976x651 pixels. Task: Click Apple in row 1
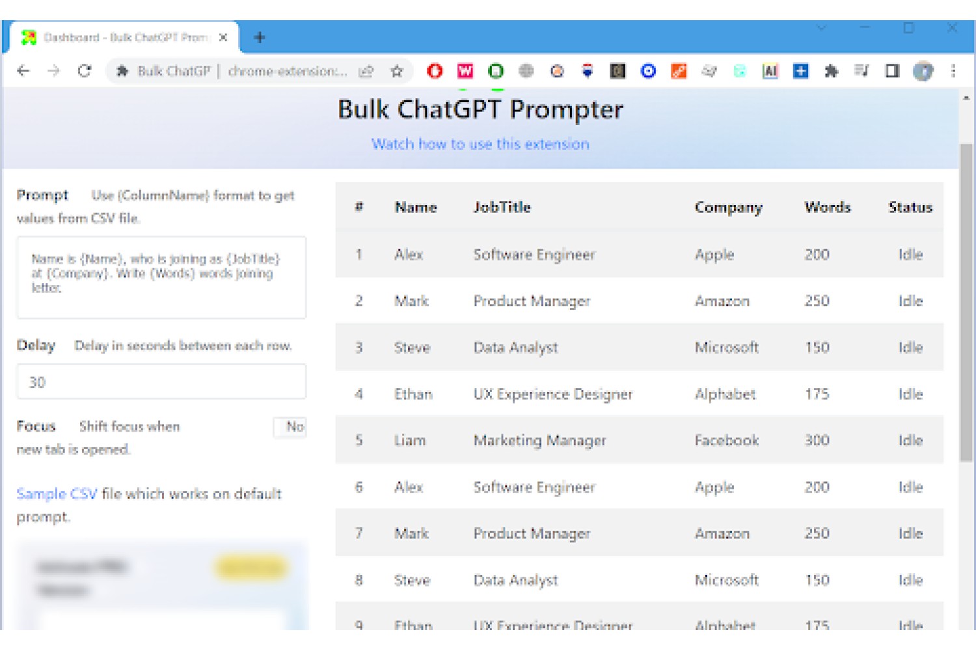[714, 255]
